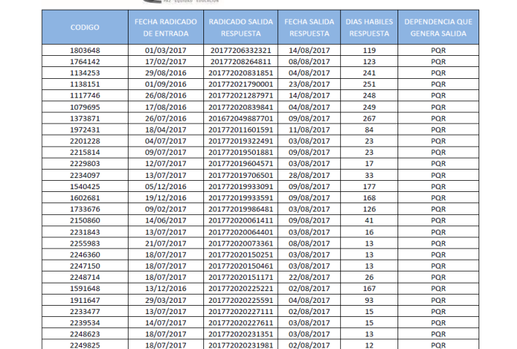Click entry date 29/08/2016
The width and height of the screenshot is (517, 349).
[x=166, y=73]
